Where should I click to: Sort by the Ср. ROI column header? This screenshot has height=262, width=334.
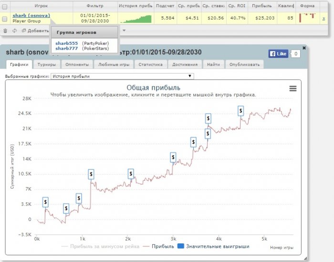coord(237,6)
